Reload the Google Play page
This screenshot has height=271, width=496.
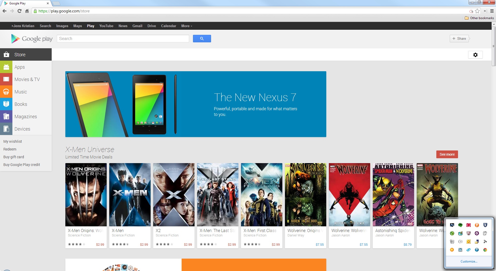[x=19, y=11]
